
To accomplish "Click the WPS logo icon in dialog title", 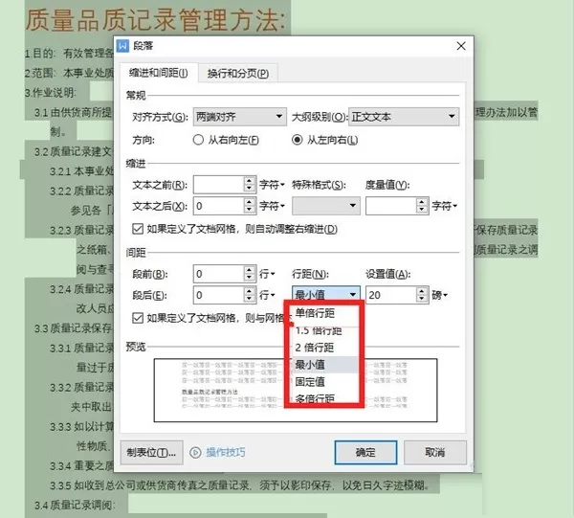I will (122, 46).
